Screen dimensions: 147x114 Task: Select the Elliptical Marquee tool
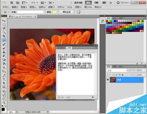(4, 25)
